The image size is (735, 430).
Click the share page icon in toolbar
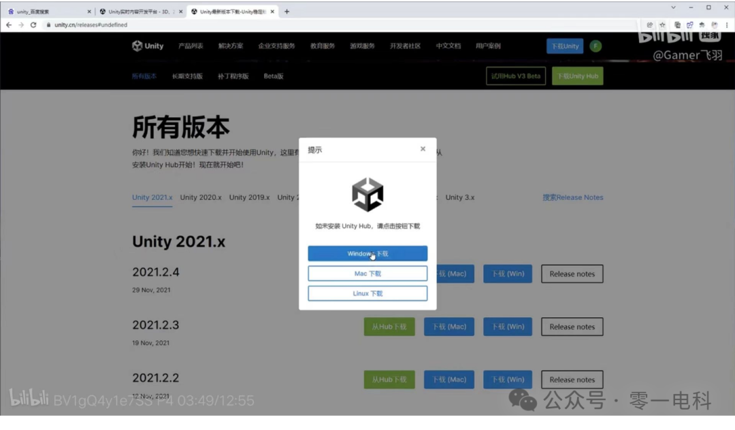click(650, 24)
